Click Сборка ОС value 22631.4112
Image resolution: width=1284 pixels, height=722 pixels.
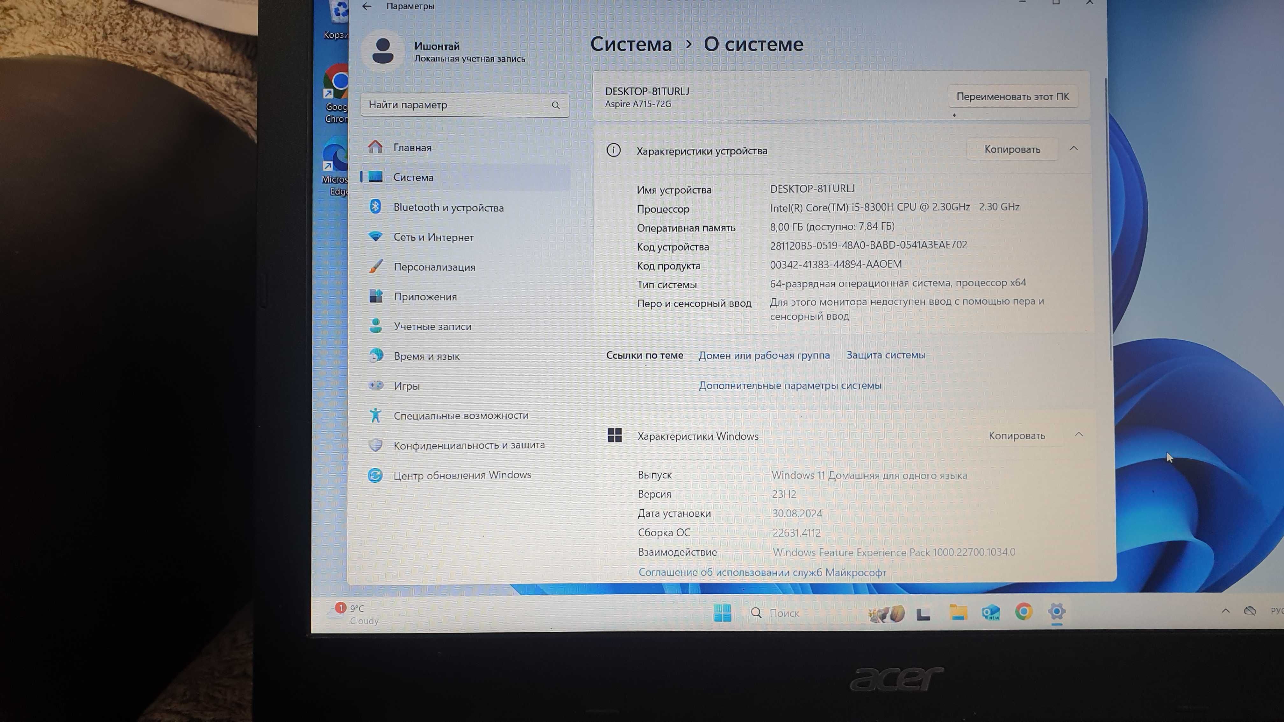(796, 533)
